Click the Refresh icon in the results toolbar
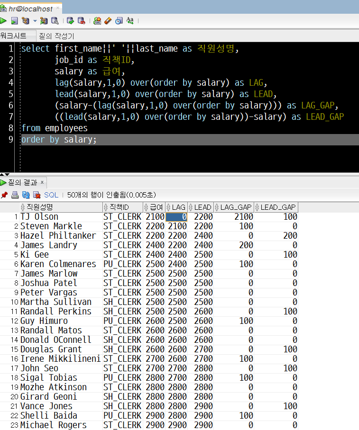Viewport: 359px width, 430px height. [26, 195]
